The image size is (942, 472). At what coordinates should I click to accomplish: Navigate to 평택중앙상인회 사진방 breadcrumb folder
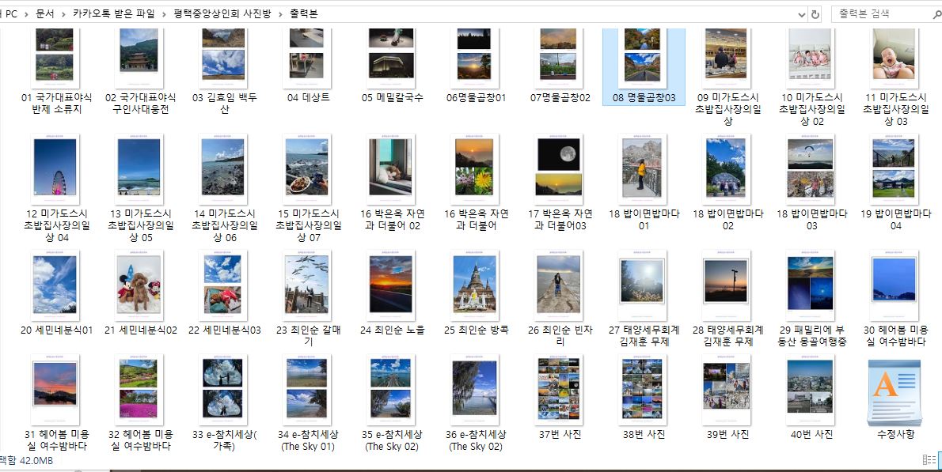(226, 14)
